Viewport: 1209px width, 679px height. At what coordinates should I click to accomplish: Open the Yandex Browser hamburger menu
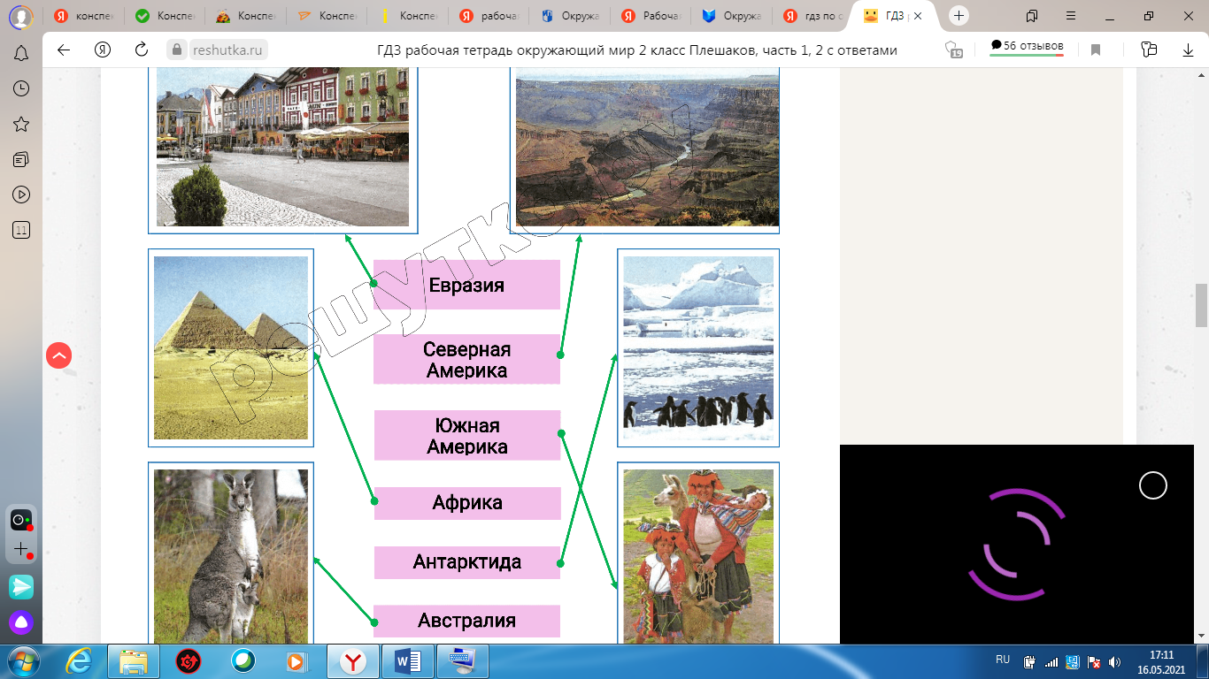click(x=1072, y=16)
